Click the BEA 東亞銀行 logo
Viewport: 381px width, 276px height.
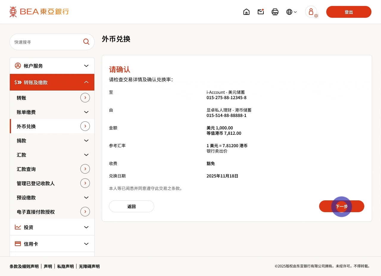coord(39,12)
